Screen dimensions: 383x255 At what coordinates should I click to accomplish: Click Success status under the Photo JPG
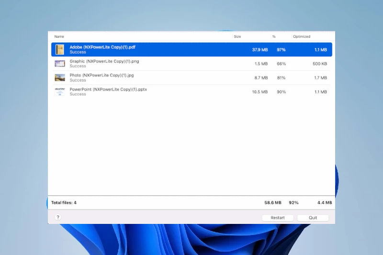(78, 80)
